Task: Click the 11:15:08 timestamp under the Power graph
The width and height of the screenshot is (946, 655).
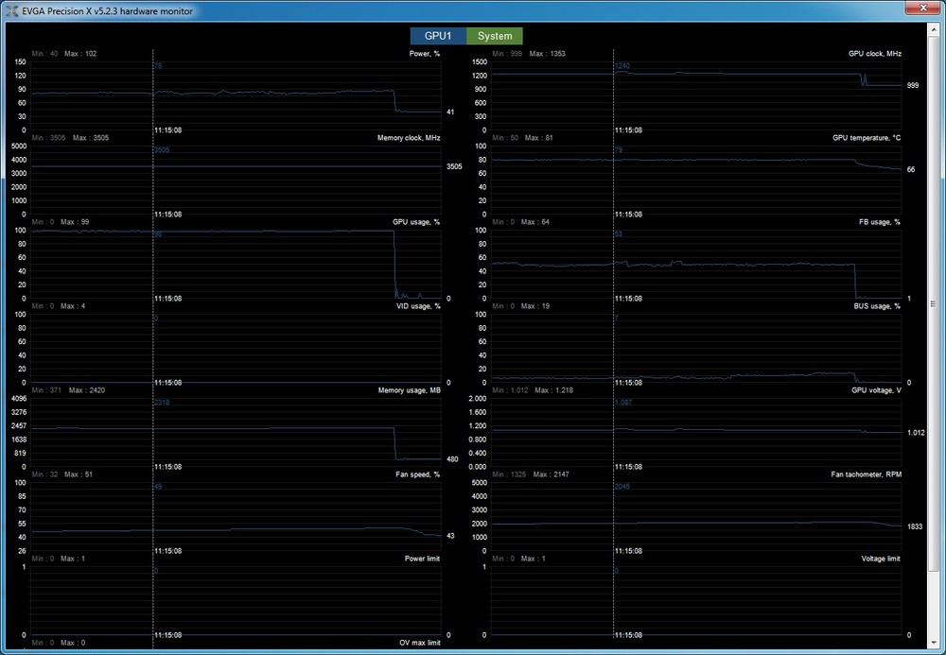Action: [x=168, y=130]
